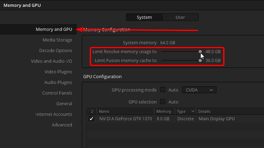Open Decode Options section
The width and height of the screenshot is (264, 148).
coord(56,50)
